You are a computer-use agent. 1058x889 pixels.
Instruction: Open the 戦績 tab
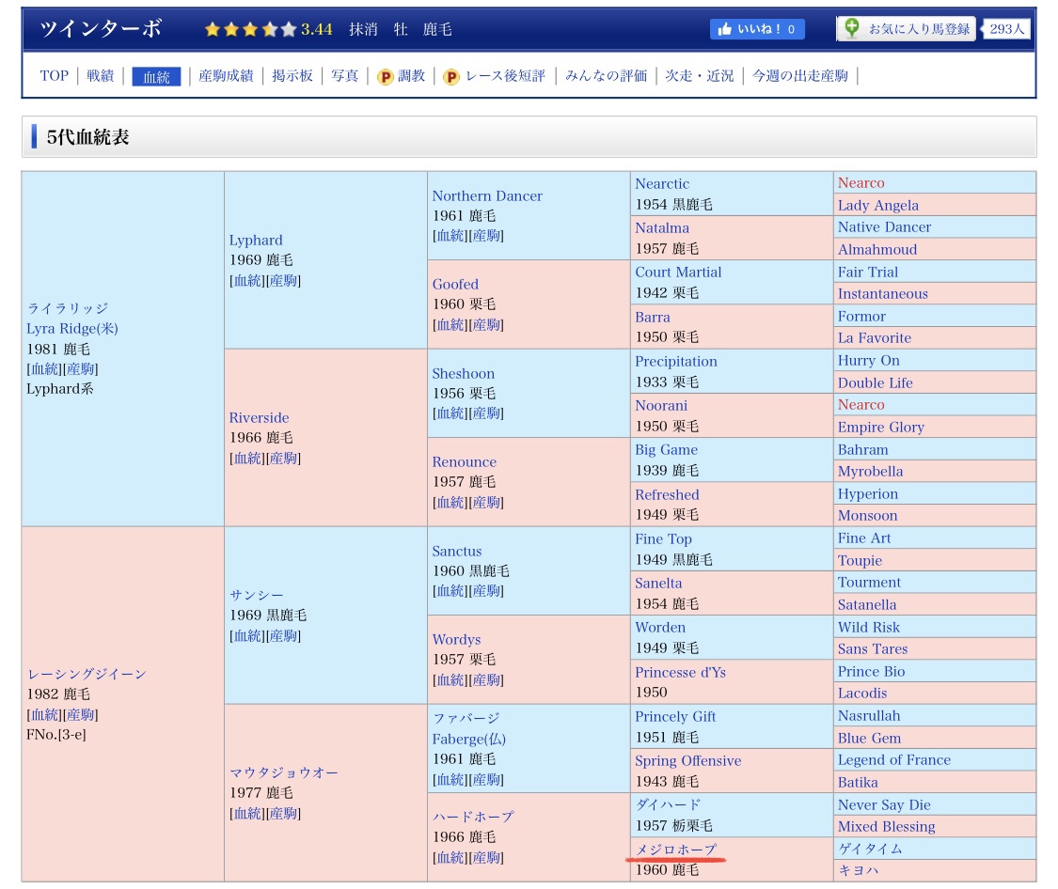click(100, 75)
